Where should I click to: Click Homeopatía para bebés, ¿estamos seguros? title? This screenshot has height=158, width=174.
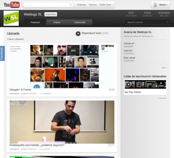coord(37,145)
